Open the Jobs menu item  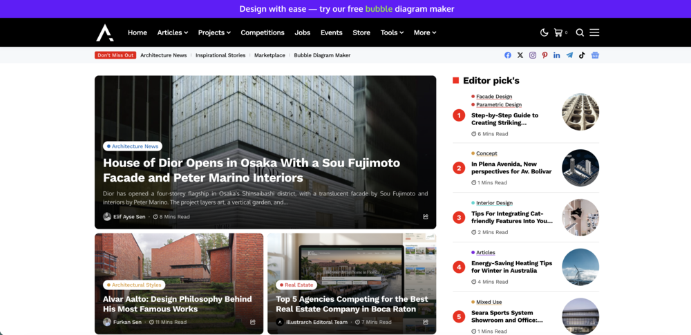303,32
